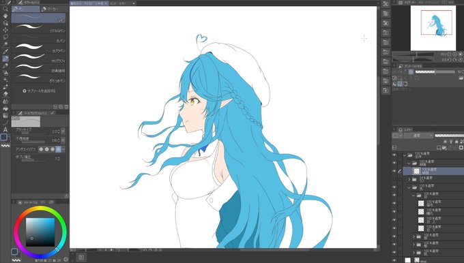Collapse the 全体 folder
The image size is (464, 263).
point(405,155)
